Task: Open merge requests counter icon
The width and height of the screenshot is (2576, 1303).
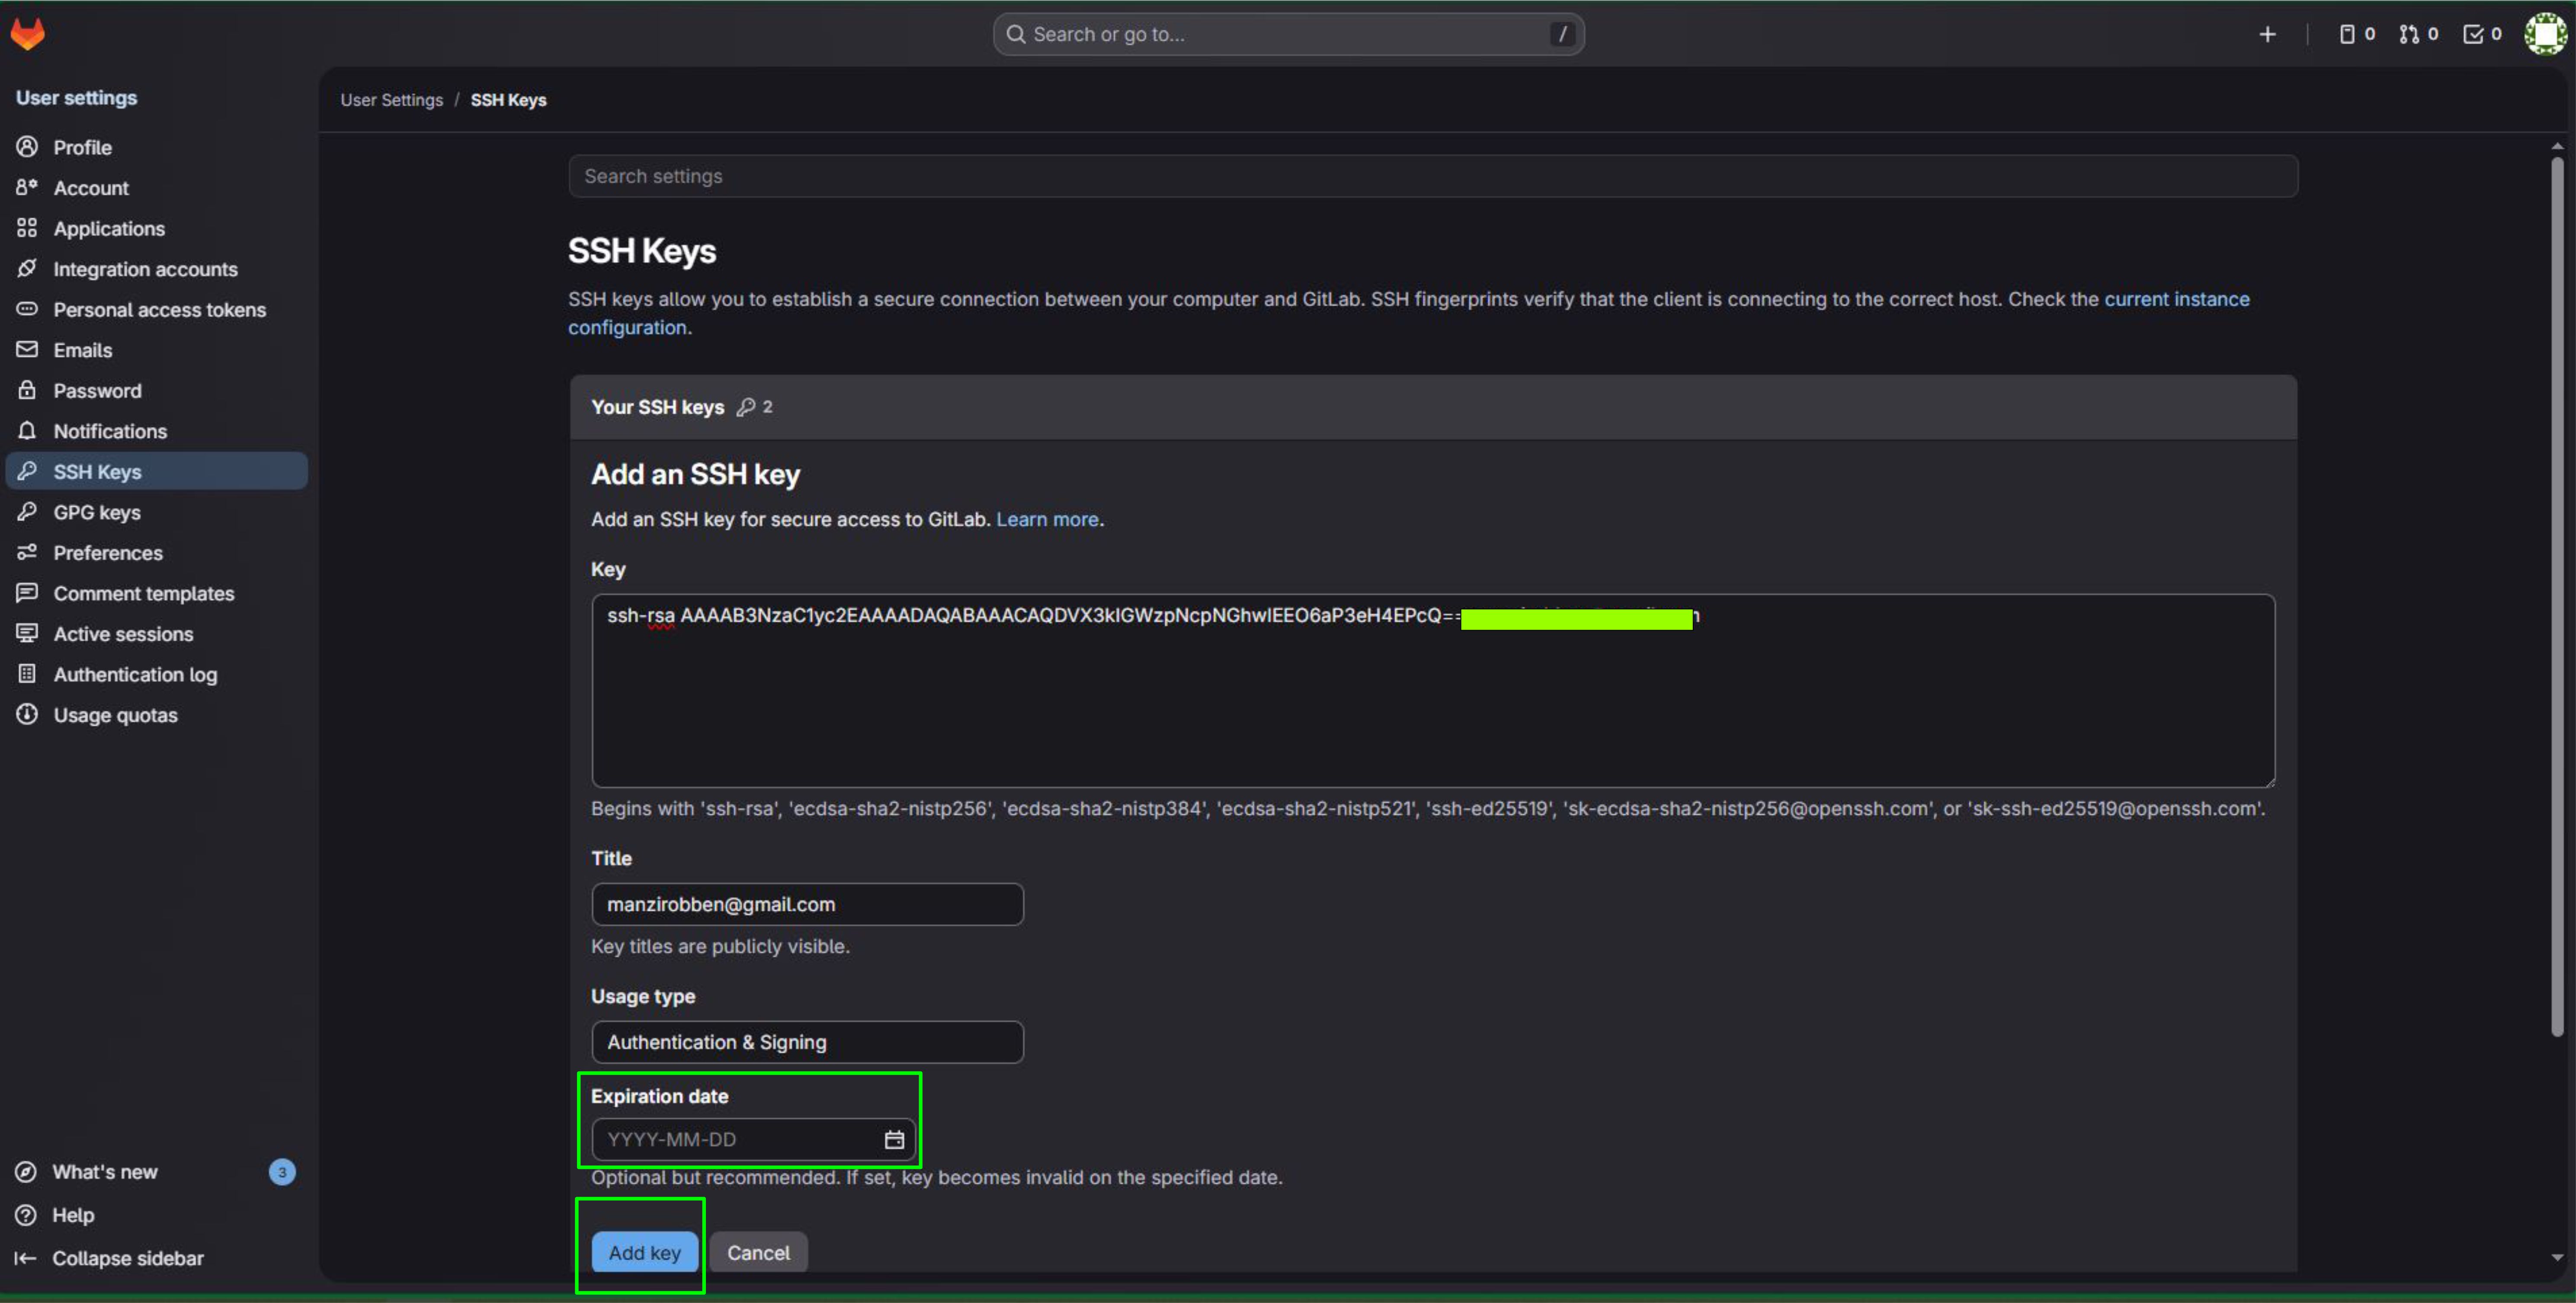Action: point(2418,34)
